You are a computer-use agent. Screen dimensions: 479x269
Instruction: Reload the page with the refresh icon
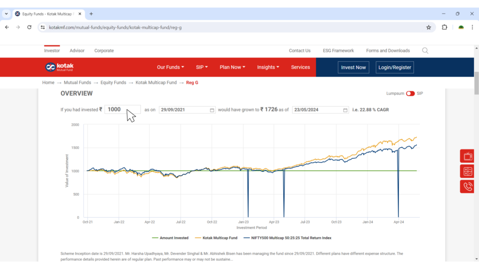coord(29,27)
